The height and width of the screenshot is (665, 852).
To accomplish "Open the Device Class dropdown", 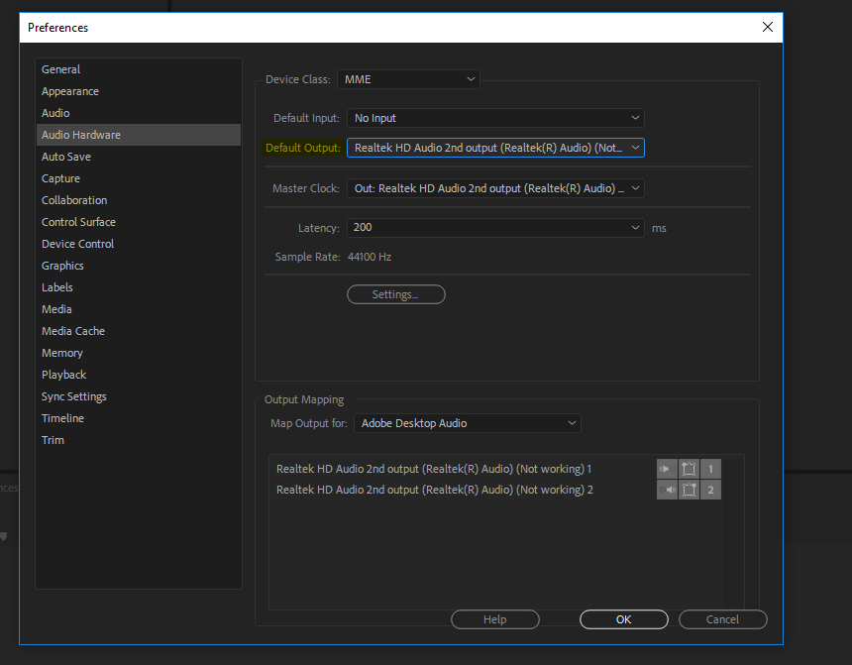I will pyautogui.click(x=408, y=79).
